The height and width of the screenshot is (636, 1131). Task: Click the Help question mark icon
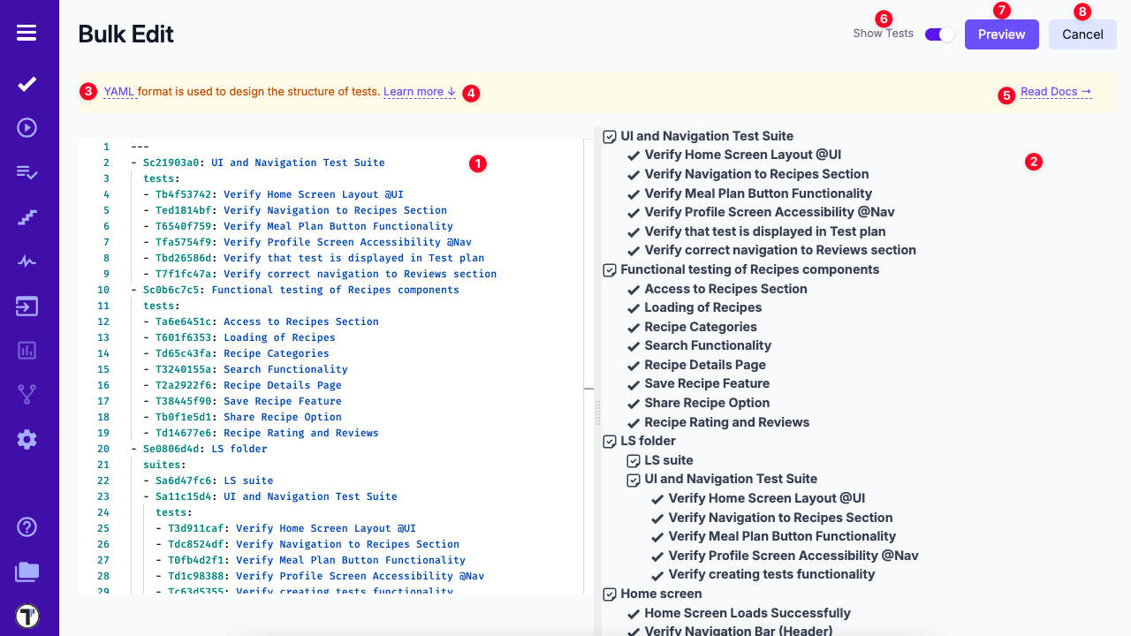27,527
